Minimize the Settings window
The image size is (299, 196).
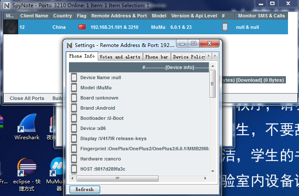pos(182,44)
